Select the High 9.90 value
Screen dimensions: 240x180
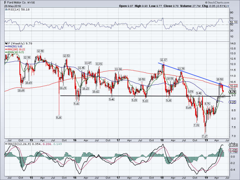[141, 6]
